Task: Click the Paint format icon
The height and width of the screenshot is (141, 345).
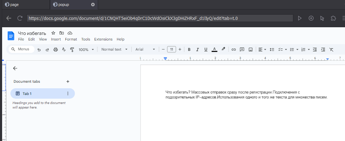Action: [72, 50]
